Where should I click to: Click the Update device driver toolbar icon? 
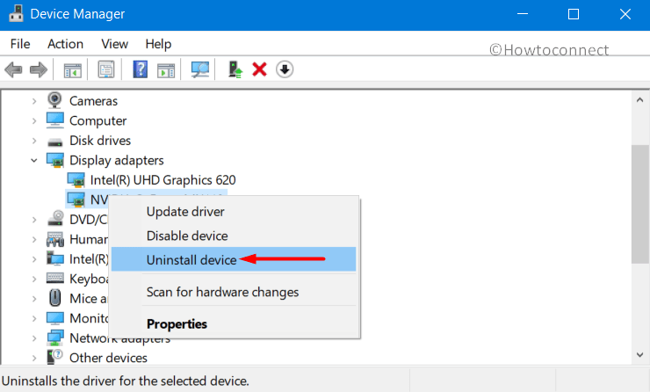235,69
